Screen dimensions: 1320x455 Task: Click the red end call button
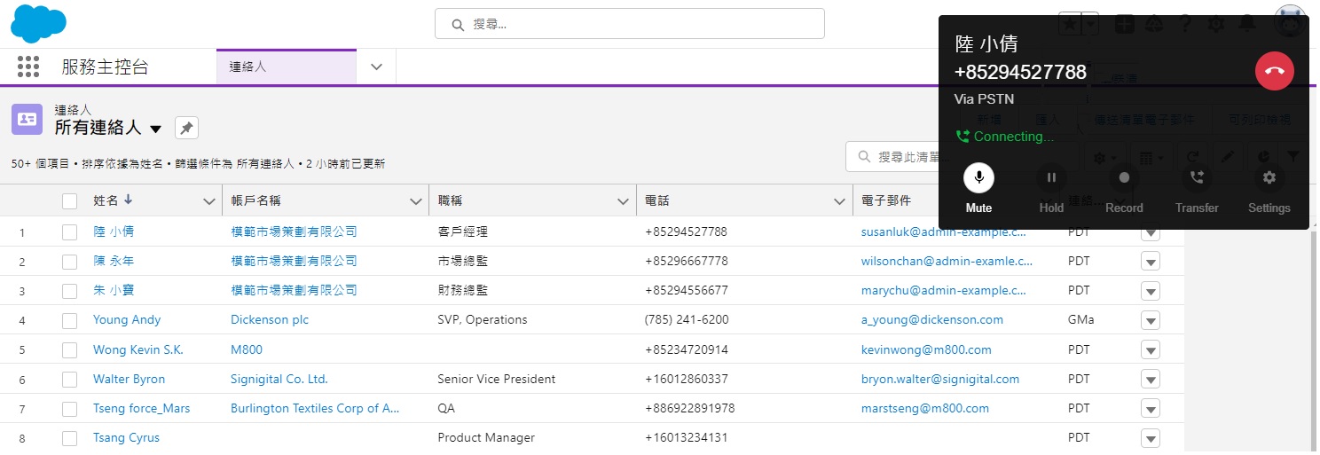coord(1275,71)
